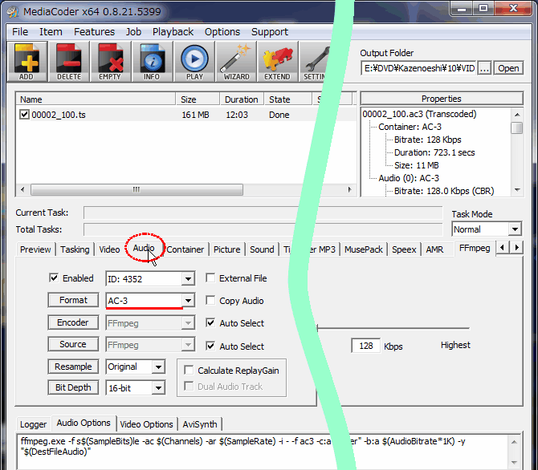This screenshot has height=470, width=538.
Task: Click the Kbps bitrate input field
Action: click(365, 346)
